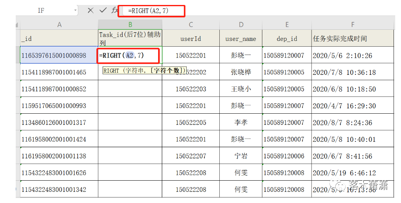Image resolution: width=401 pixels, height=203 pixels.
Task: Open insert function fx icon
Action: tap(114, 10)
